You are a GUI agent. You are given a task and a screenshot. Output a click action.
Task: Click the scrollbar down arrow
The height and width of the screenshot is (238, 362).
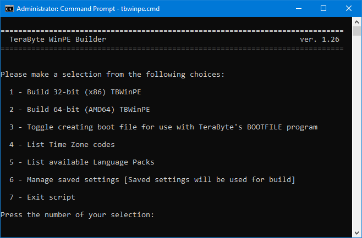point(356,233)
